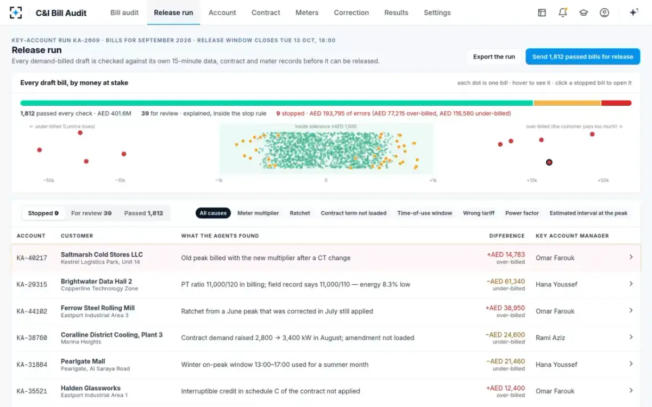The height and width of the screenshot is (407, 652).
Task: Show the For review 39 list
Action: pos(91,213)
